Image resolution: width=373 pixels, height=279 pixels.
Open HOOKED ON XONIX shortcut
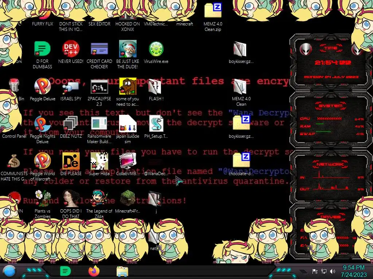pyautogui.click(x=127, y=23)
